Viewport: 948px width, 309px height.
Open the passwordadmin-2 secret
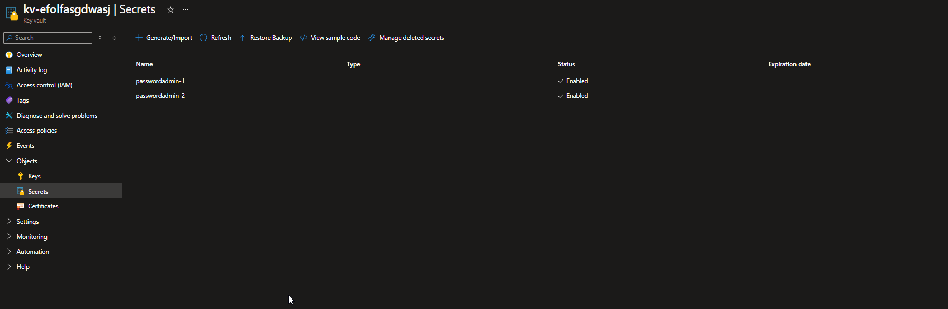[160, 96]
